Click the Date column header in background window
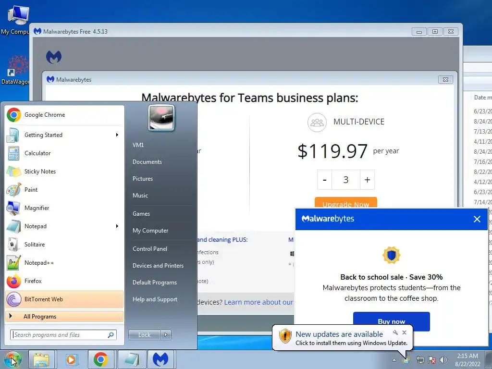This screenshot has width=492, height=369. click(x=482, y=97)
